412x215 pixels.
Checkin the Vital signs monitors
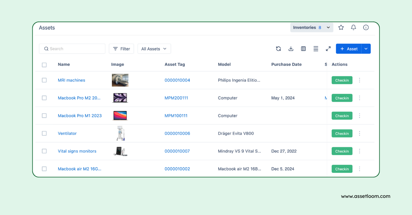pos(342,151)
